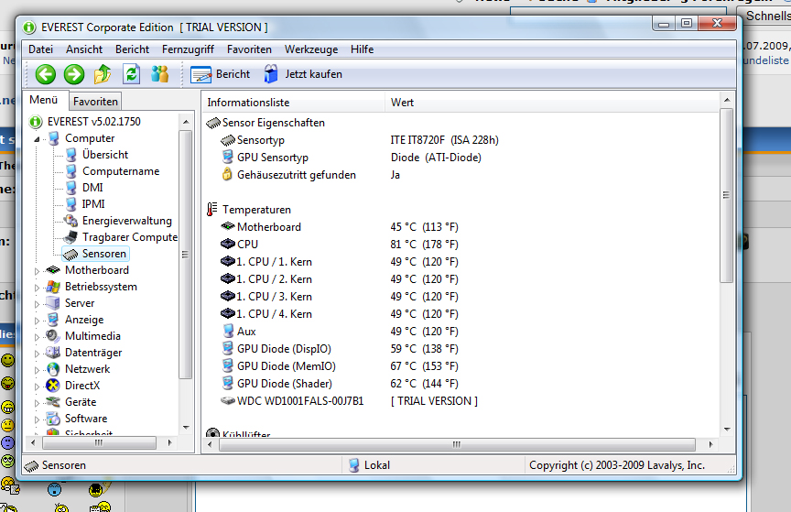Expand the DirectX tree node
The image size is (791, 512).
click(x=38, y=386)
